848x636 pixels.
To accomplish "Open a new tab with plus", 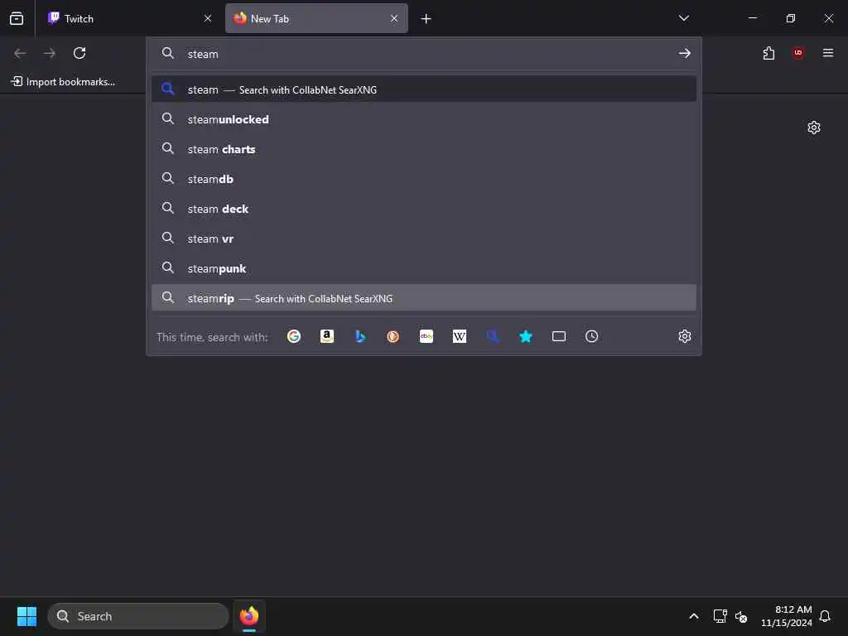I will point(426,19).
